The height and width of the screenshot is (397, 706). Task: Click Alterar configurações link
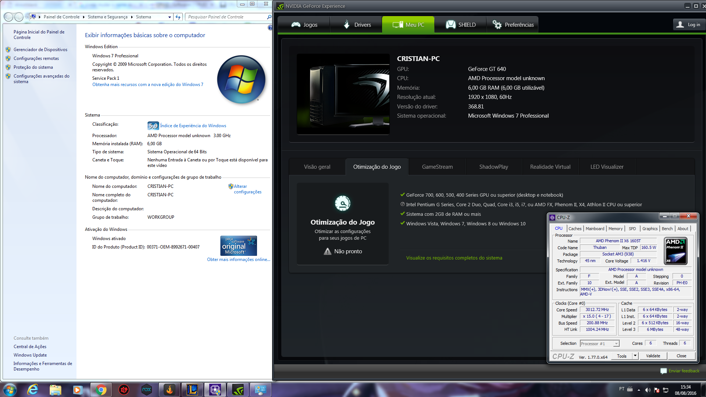coord(247,189)
